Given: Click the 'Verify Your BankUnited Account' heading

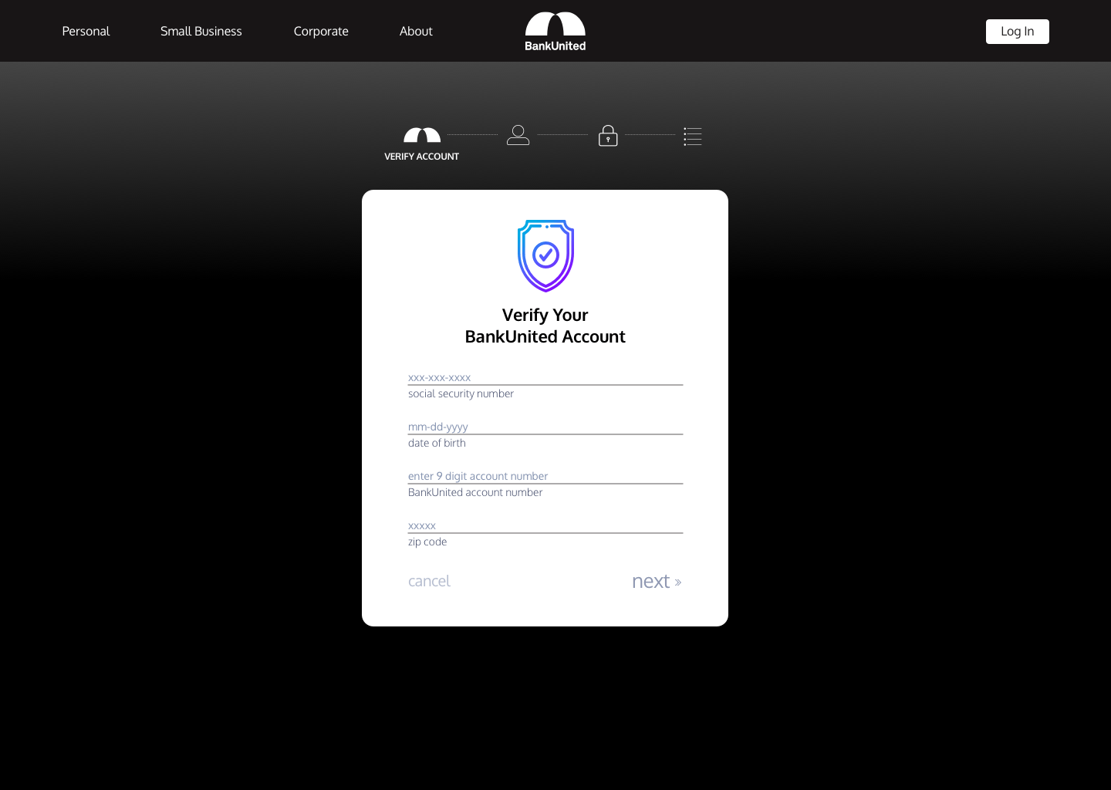Looking at the screenshot, I should pyautogui.click(x=545, y=326).
